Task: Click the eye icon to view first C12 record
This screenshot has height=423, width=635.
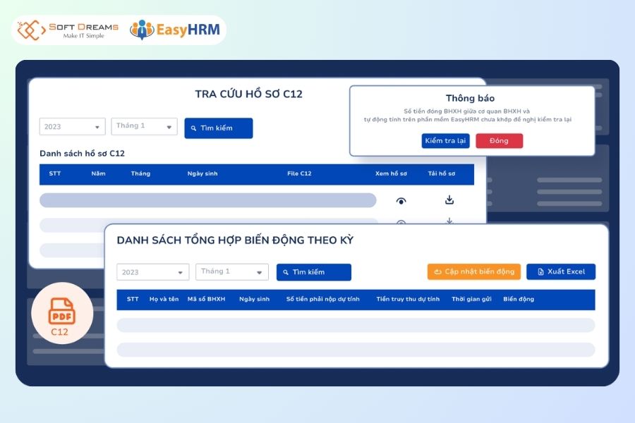Action: click(401, 201)
